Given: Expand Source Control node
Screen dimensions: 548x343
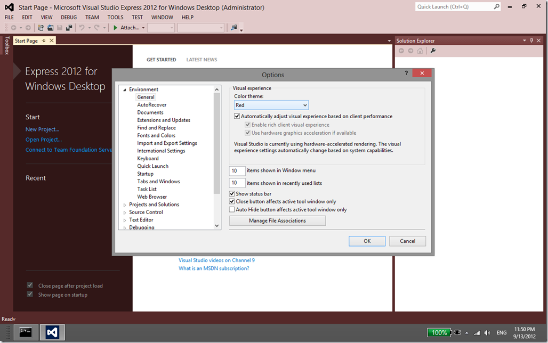Looking at the screenshot, I should tap(124, 213).
